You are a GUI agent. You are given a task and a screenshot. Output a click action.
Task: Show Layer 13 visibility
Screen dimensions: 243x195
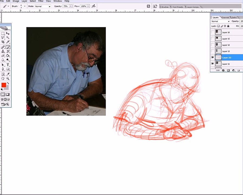pos(212,51)
